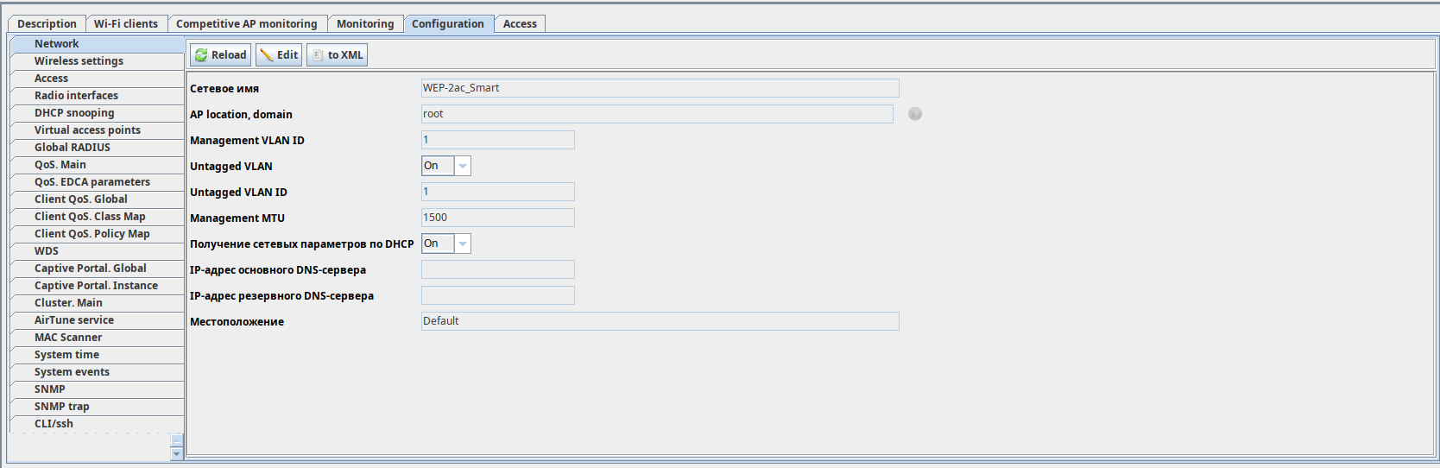Switch to the Monitoring tab
The image size is (1440, 468).
pyautogui.click(x=365, y=24)
